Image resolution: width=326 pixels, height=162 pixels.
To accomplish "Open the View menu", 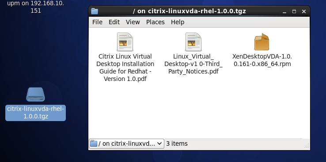I will pyautogui.click(x=133, y=22).
